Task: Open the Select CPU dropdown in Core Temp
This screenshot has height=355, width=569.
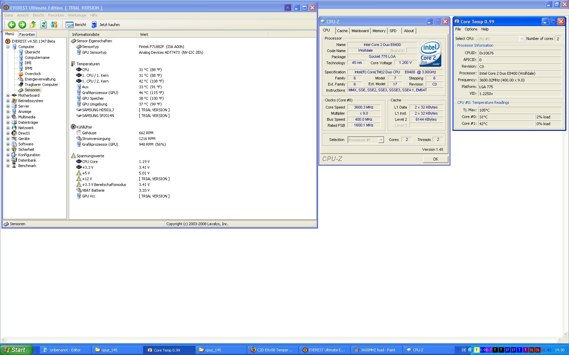Action: [500, 39]
